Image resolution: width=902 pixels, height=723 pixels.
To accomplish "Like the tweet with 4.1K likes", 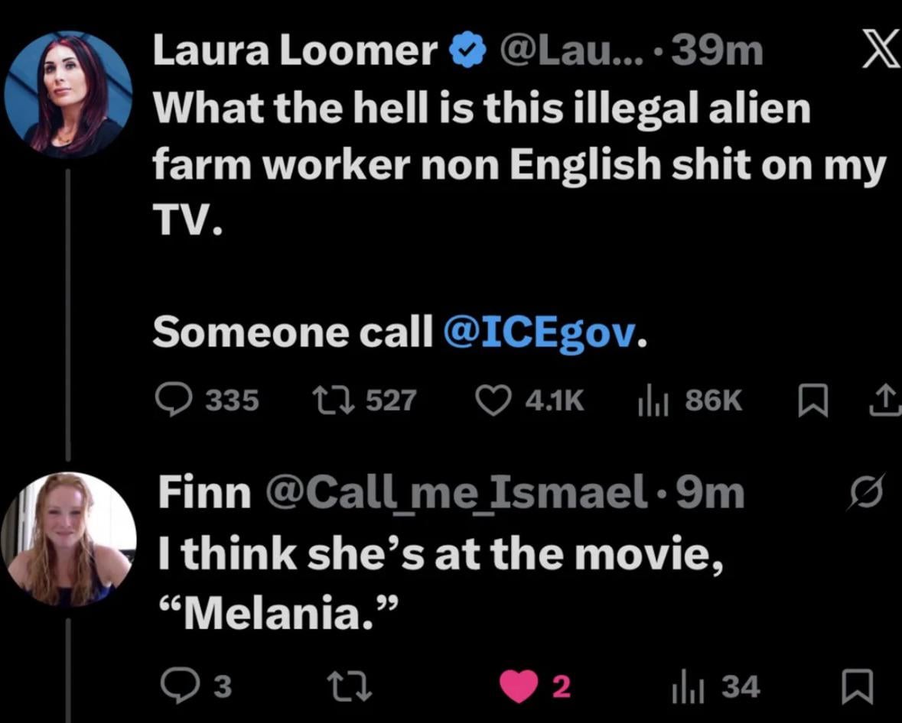I will pos(493,400).
